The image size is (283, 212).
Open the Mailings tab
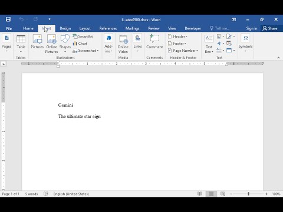tap(133, 28)
